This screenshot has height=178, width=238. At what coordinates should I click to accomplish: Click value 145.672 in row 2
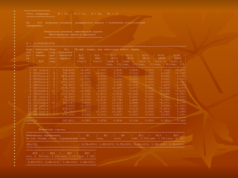point(68,73)
